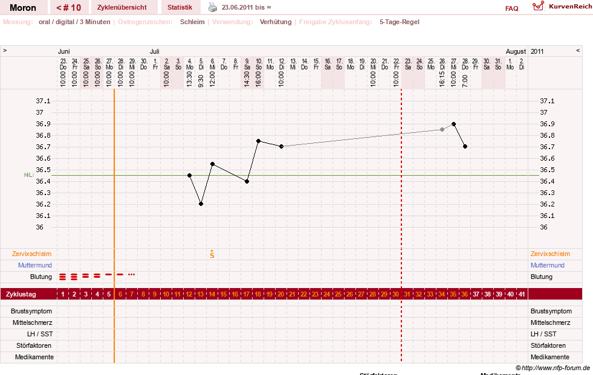
Task: Click 'oral / digital / 3 Minuten' setting
Action: pos(74,22)
